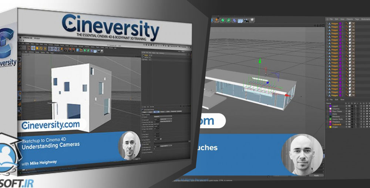
Task: Open File menu in the Object manager
Action: (331, 19)
